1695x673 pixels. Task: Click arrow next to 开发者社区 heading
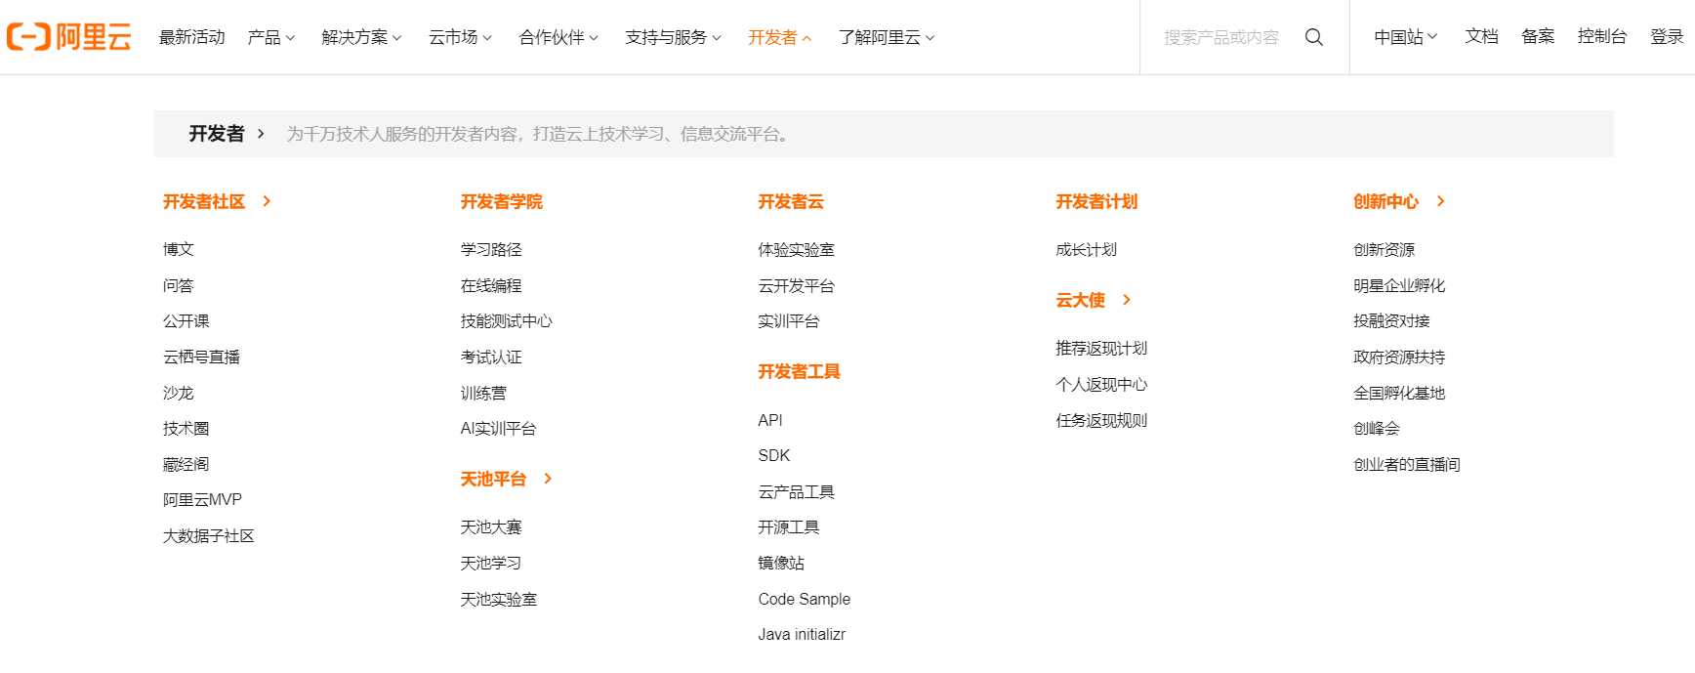267,201
